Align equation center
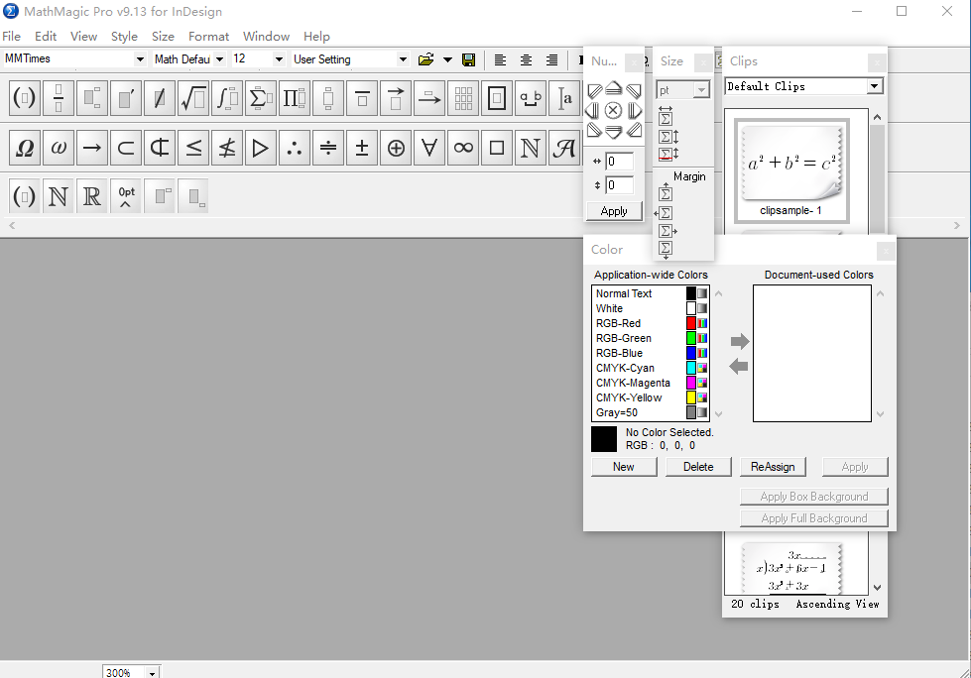The height and width of the screenshot is (678, 971). coord(526,59)
